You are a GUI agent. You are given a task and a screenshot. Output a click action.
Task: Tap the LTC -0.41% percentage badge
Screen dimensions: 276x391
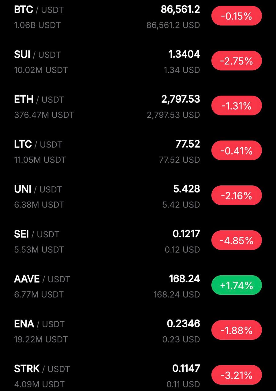237,151
